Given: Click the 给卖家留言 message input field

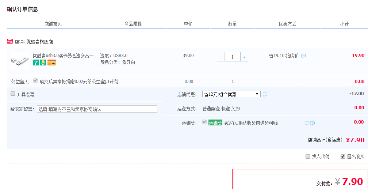Looking at the screenshot, I should (x=97, y=109).
